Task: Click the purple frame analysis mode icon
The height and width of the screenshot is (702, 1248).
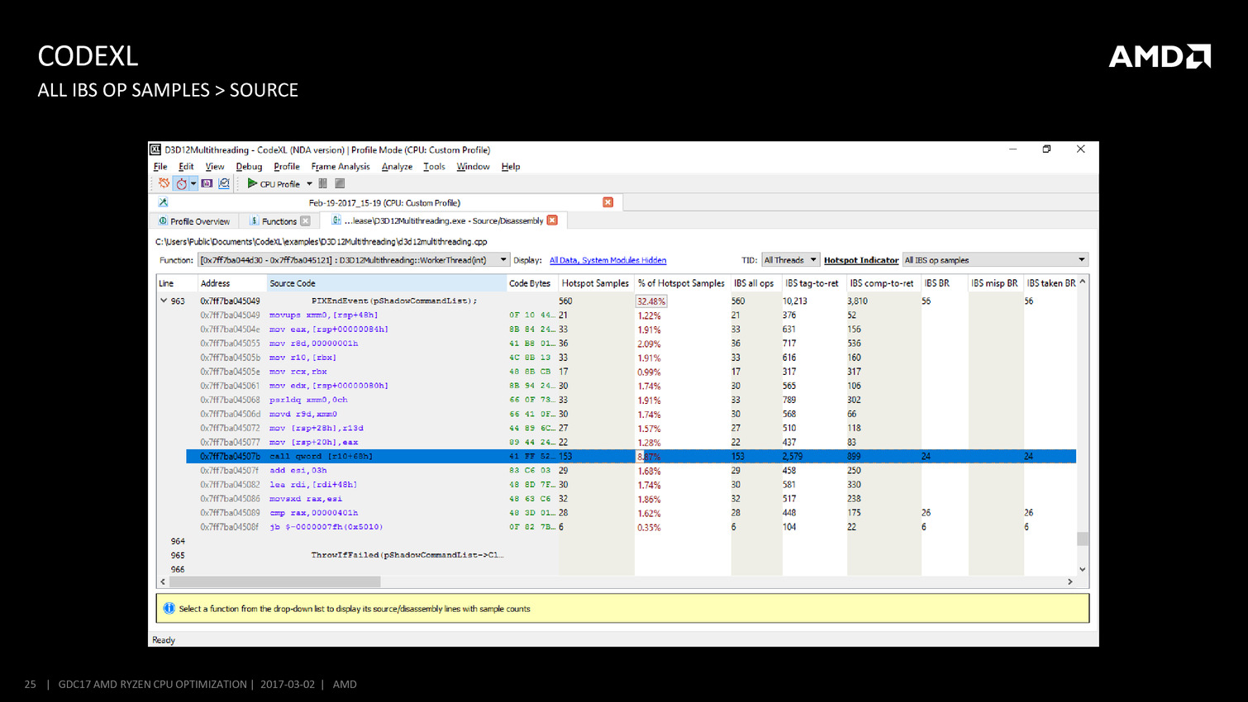Action: pyautogui.click(x=207, y=183)
